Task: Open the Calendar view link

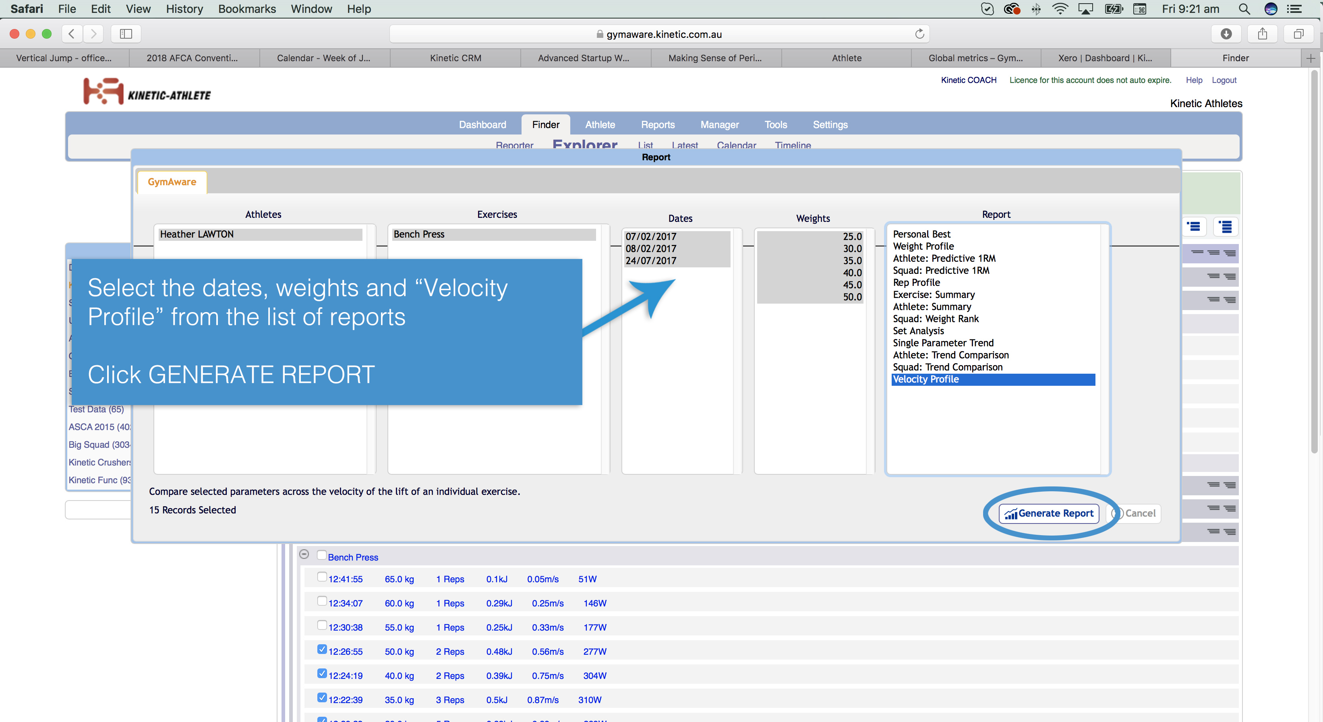Action: click(x=736, y=145)
